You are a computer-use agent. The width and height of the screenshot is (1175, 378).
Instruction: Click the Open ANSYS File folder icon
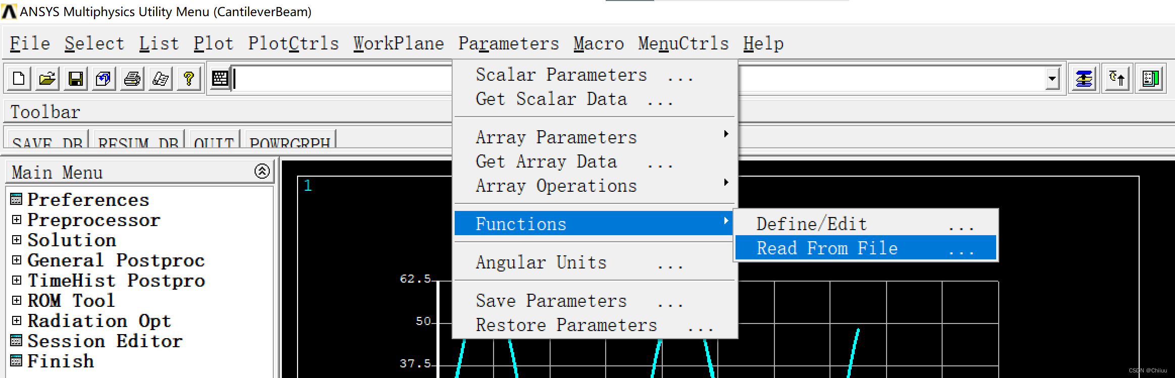(47, 78)
